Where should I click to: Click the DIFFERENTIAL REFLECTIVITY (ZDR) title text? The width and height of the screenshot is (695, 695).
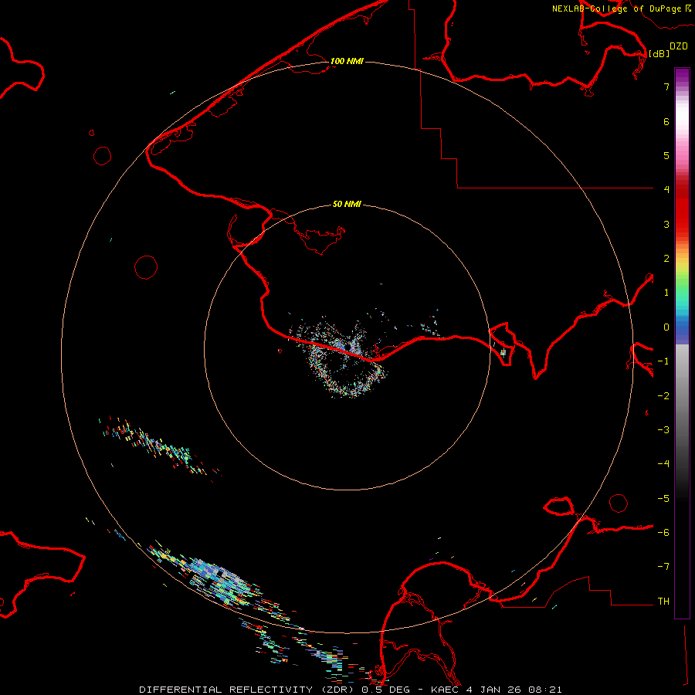tap(248, 690)
